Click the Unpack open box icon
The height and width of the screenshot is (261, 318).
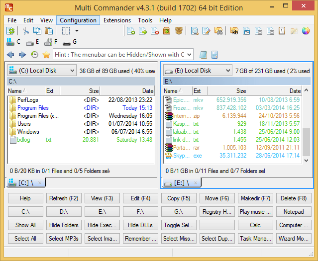pos(179,31)
